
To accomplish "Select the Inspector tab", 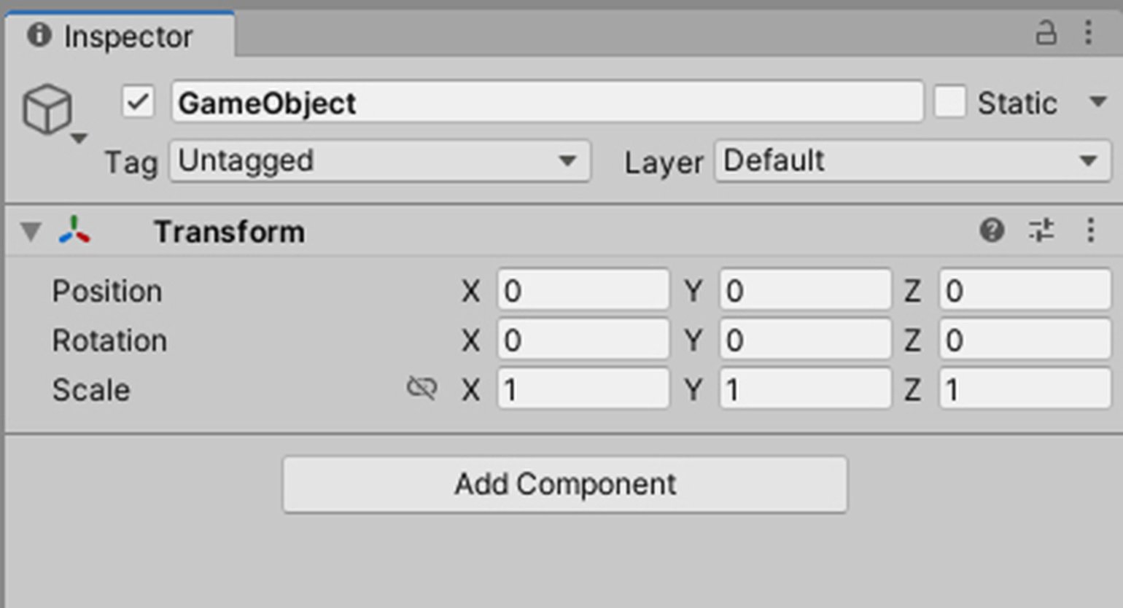I will pyautogui.click(x=120, y=36).
